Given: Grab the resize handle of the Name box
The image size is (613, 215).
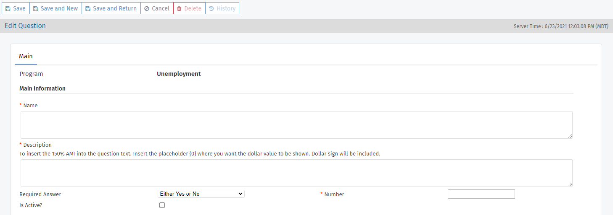Looking at the screenshot, I should click(x=570, y=136).
